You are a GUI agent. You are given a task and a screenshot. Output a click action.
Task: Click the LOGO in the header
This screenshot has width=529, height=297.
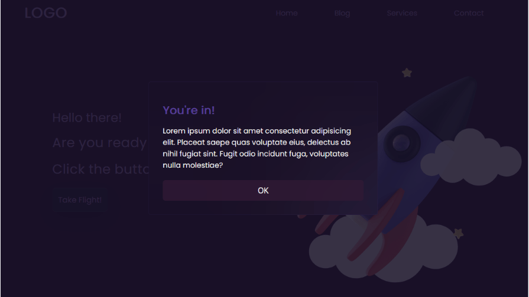(46, 13)
